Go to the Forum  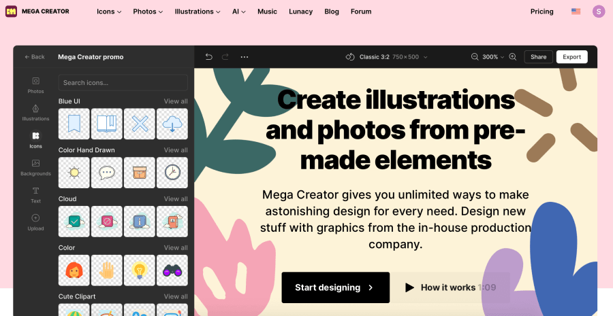[x=361, y=12]
